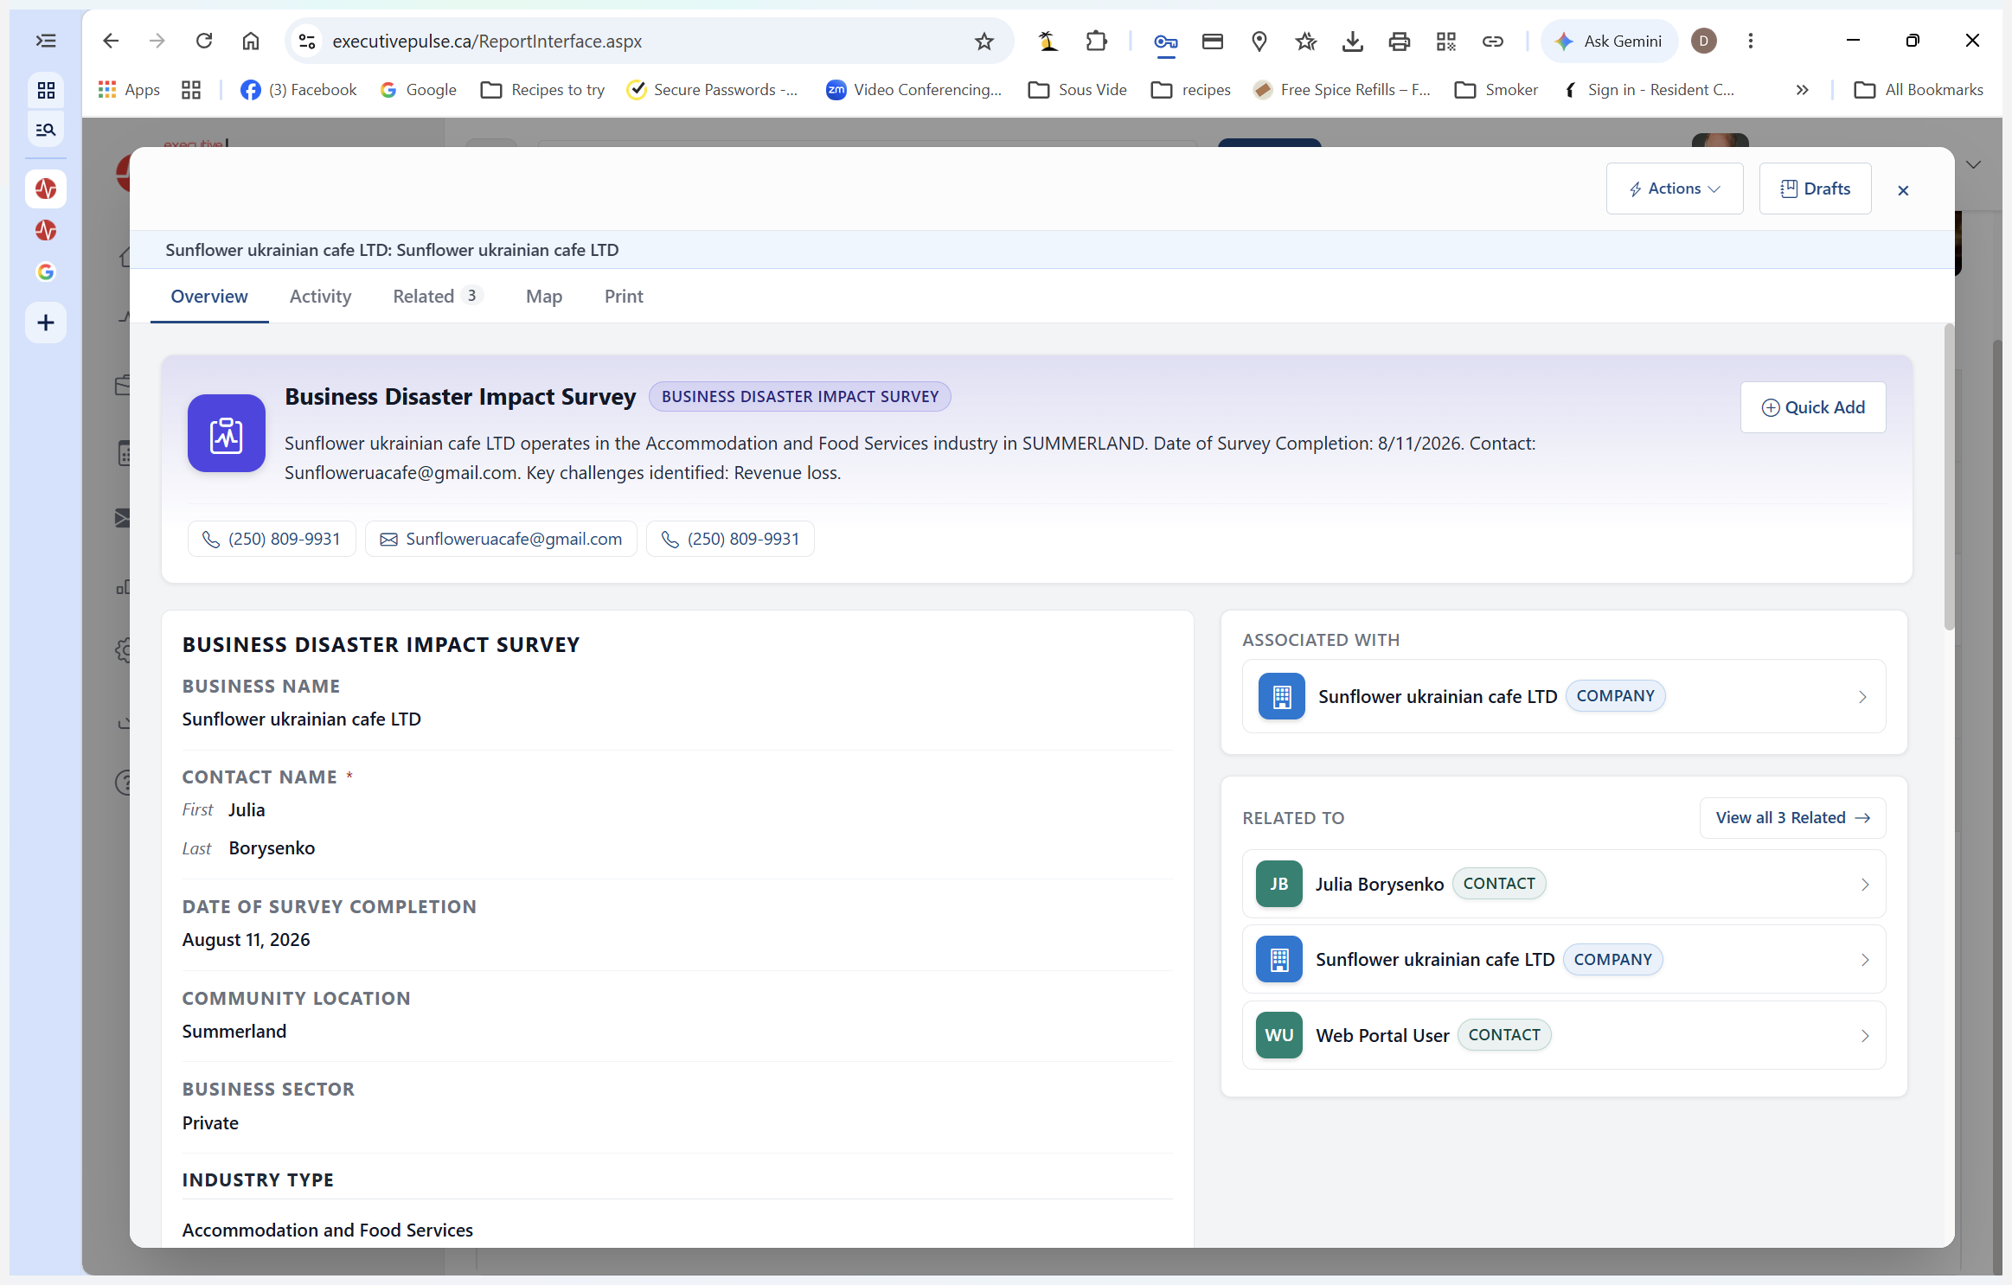Screen dimensions: 2012x1285
Task: Select the Overview tab
Action: point(209,297)
